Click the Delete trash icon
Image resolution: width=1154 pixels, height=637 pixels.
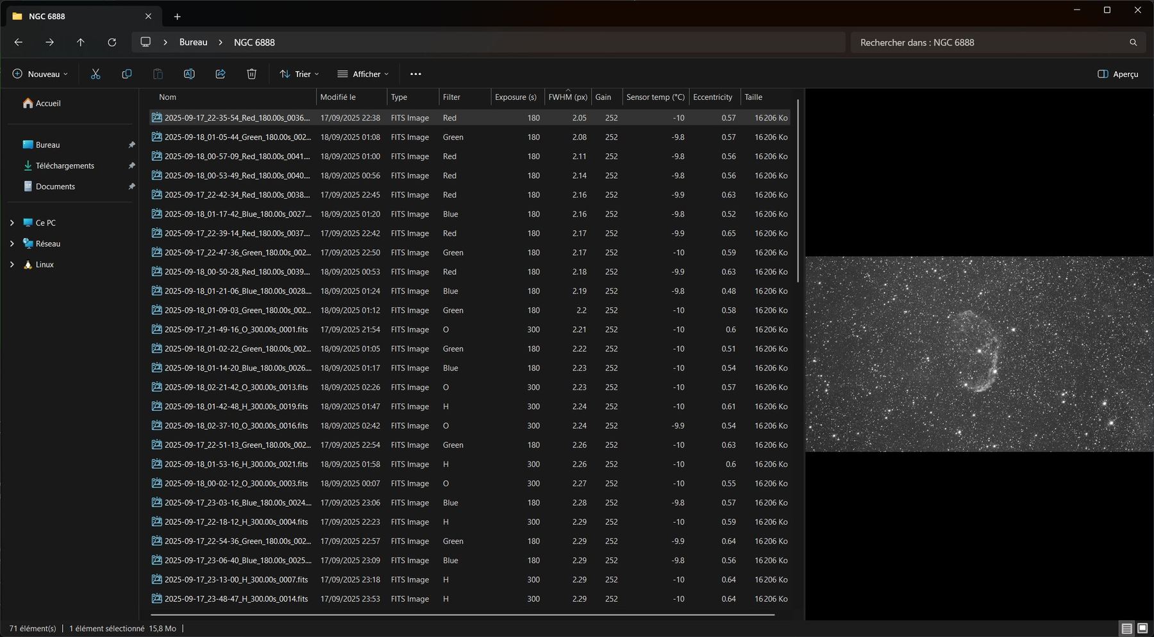click(251, 74)
